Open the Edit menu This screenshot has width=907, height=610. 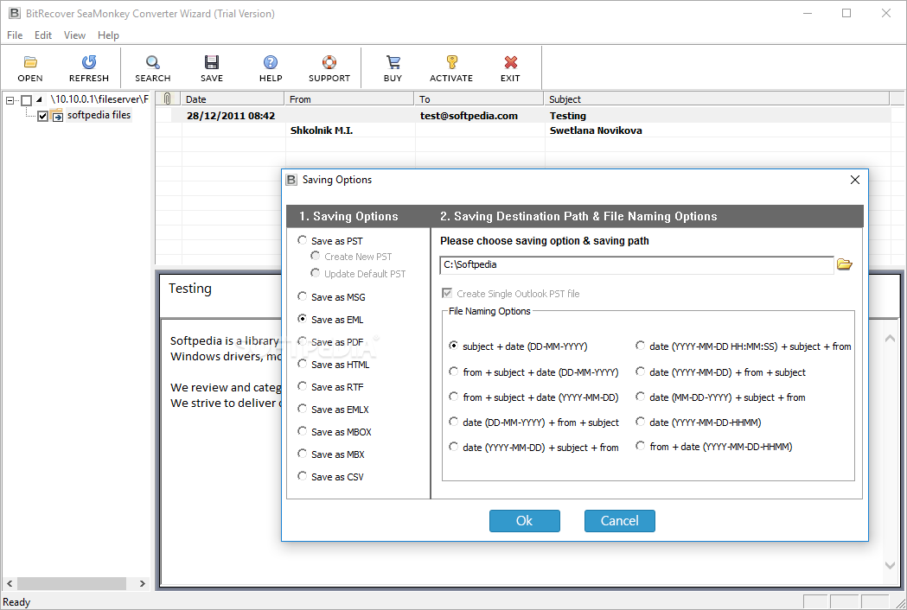tap(43, 35)
